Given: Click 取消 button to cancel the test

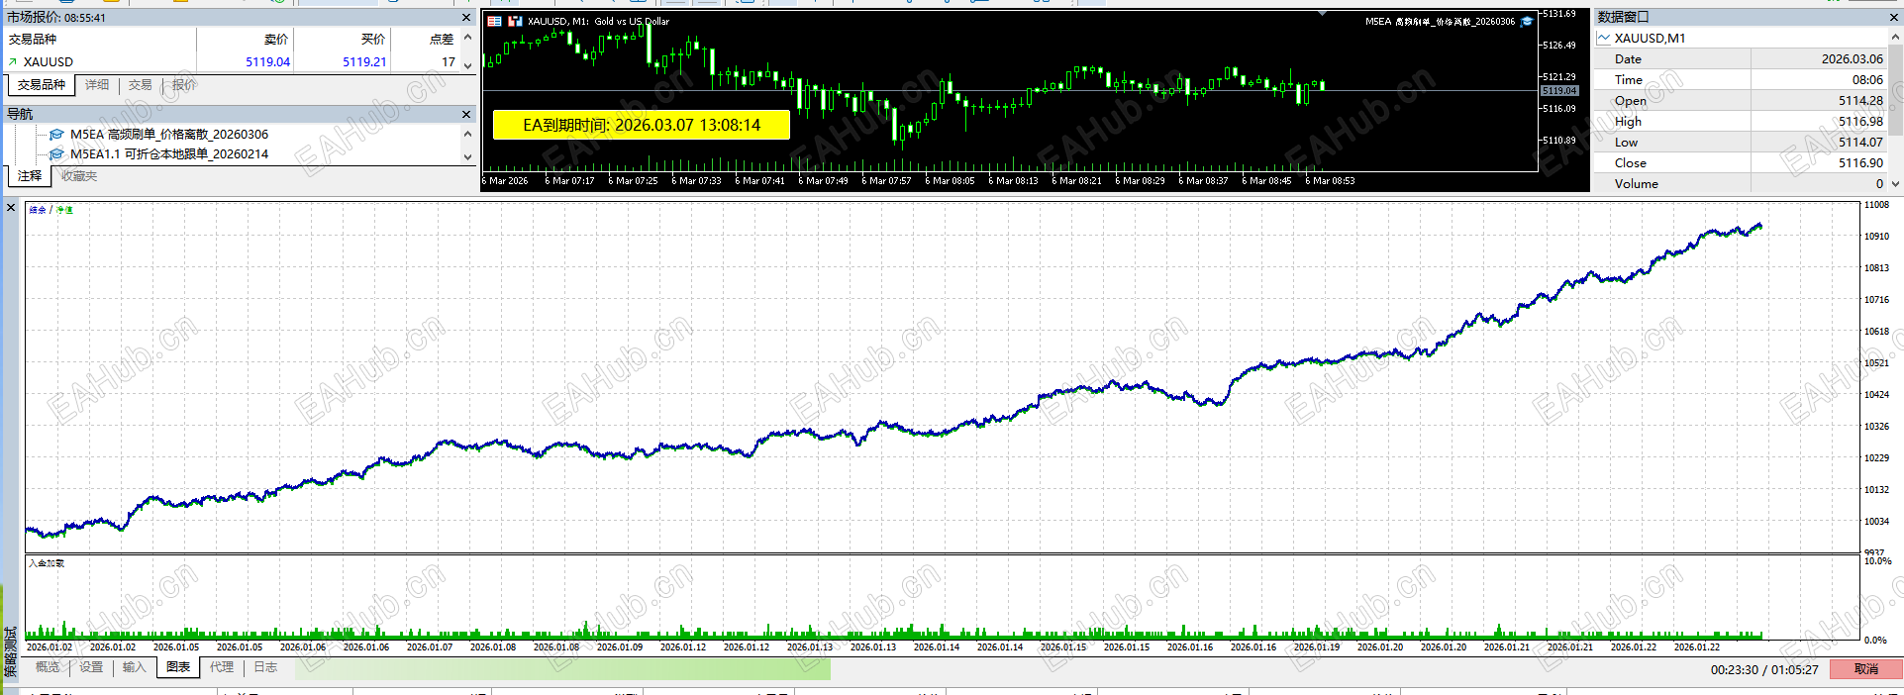Looking at the screenshot, I should pos(1865,669).
